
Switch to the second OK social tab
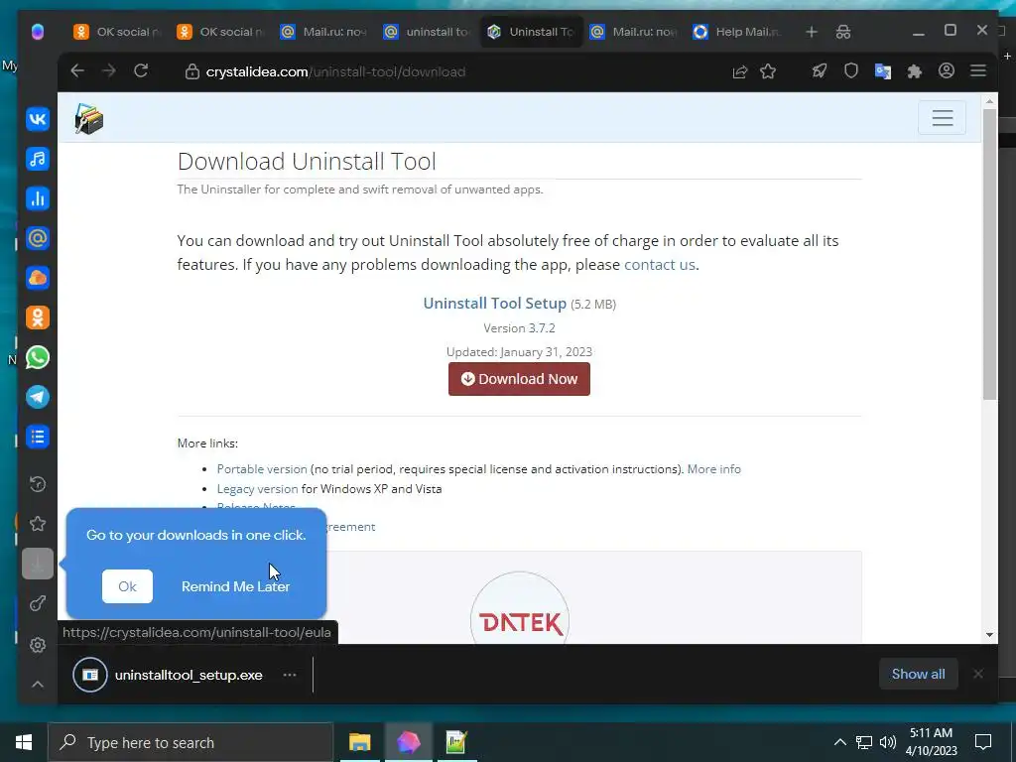coord(219,32)
